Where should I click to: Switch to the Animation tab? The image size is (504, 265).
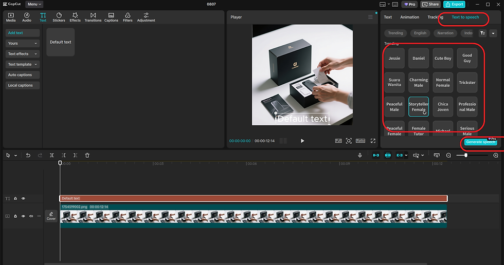[409, 17]
